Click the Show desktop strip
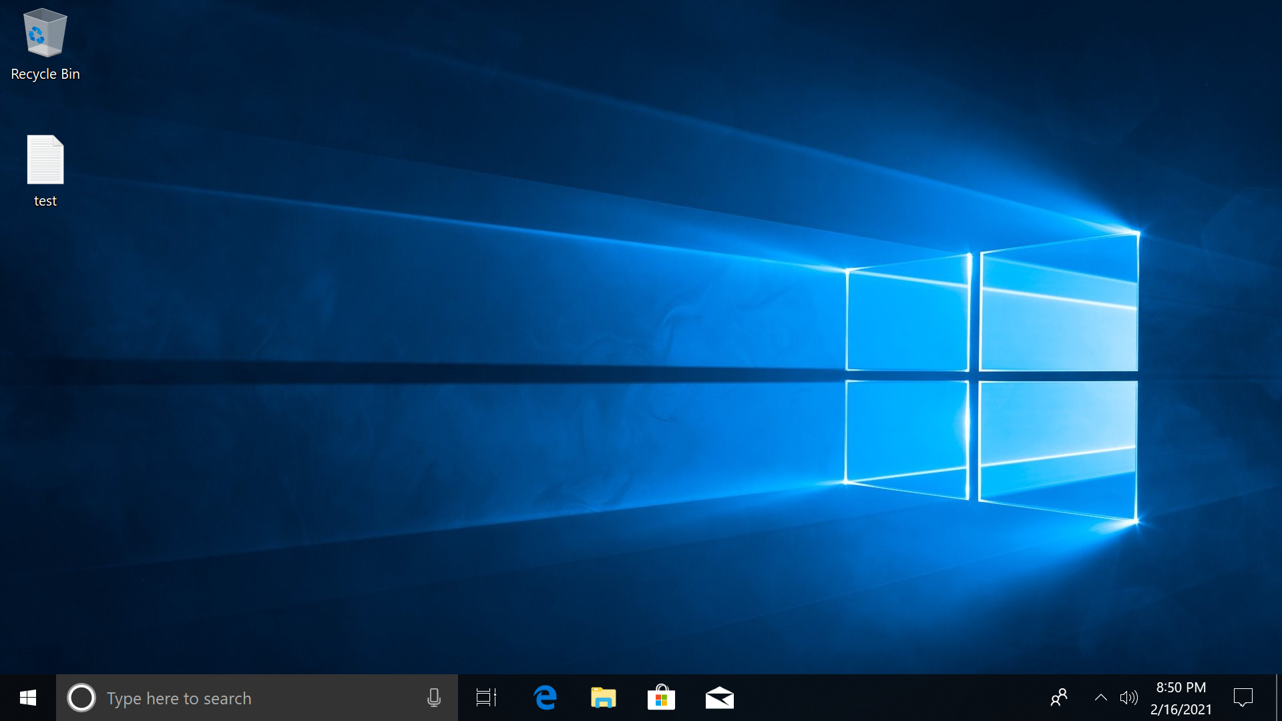Viewport: 1282px width, 721px height. (x=1278, y=698)
